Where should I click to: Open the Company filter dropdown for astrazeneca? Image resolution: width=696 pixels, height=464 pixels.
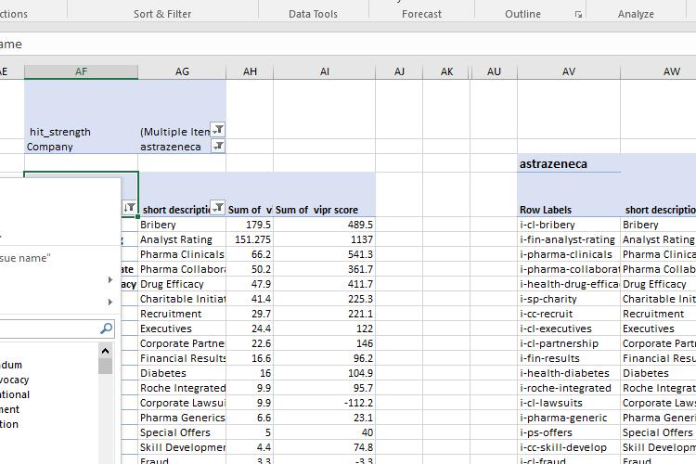[218, 146]
